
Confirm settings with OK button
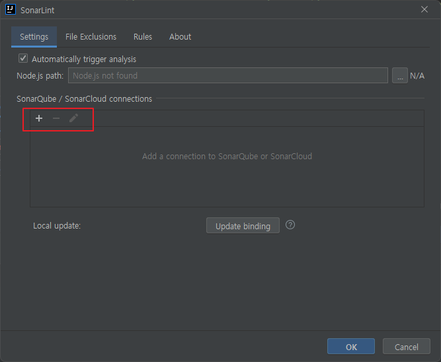[x=351, y=347]
